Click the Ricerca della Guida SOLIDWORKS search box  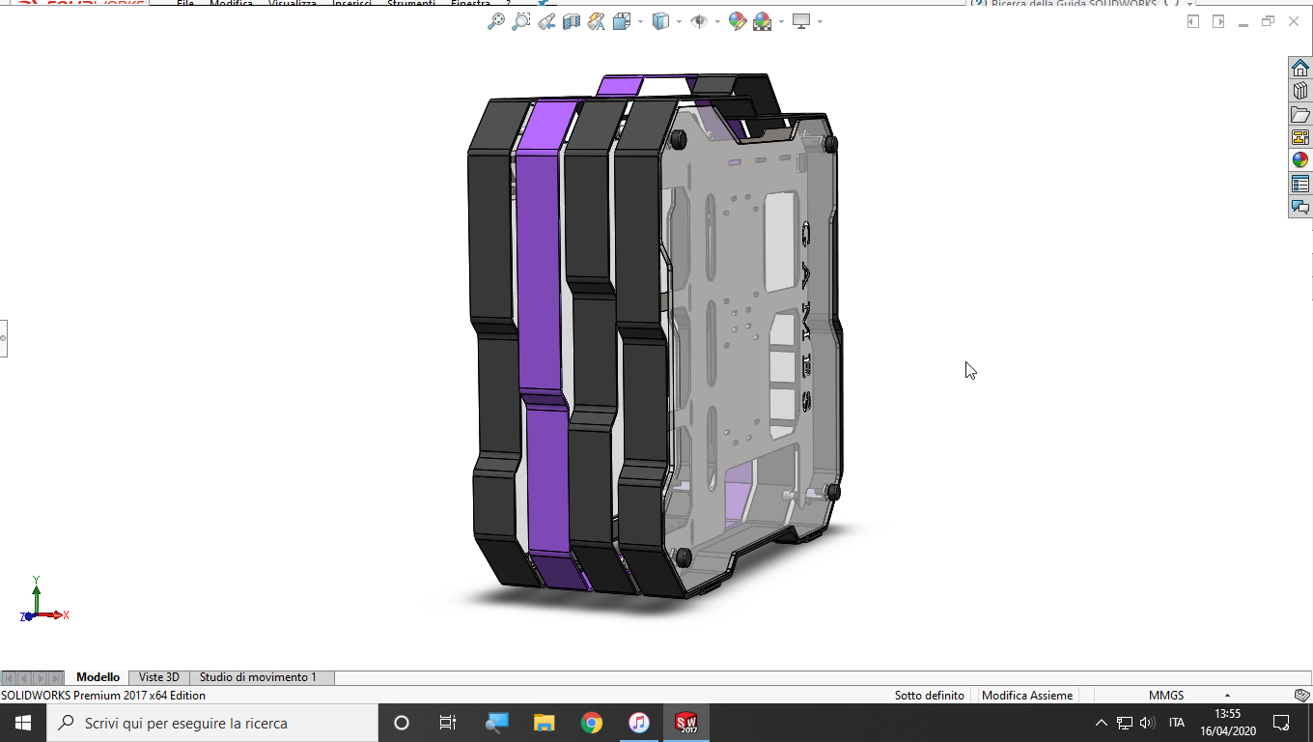(1072, 4)
